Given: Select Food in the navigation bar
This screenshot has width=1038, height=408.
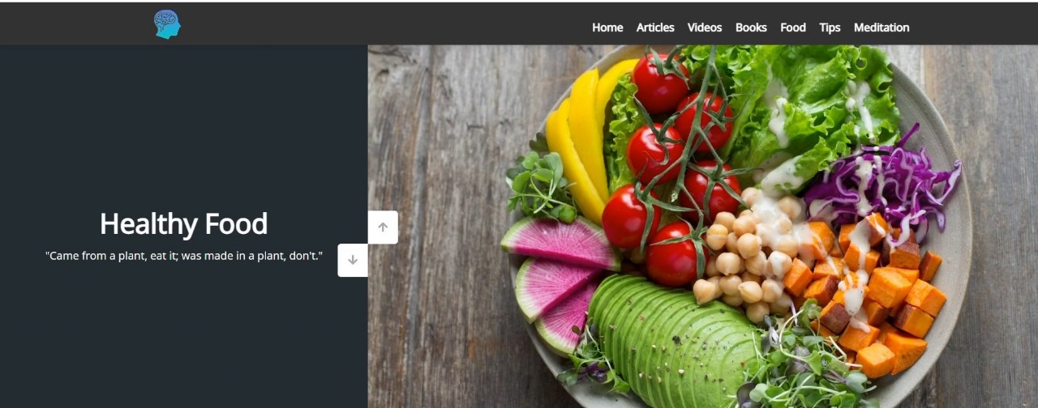Looking at the screenshot, I should pyautogui.click(x=793, y=28).
